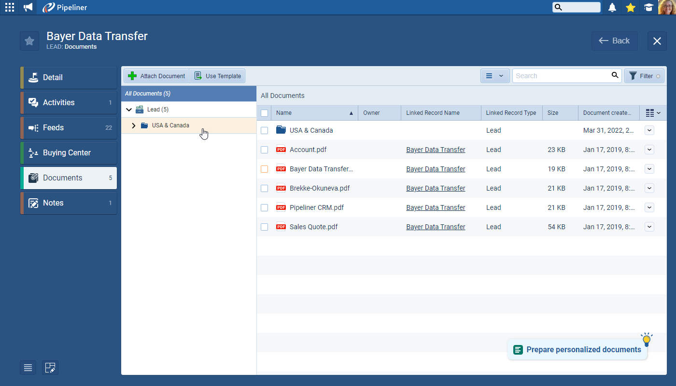Click the graduation cap learning icon

coord(648,7)
